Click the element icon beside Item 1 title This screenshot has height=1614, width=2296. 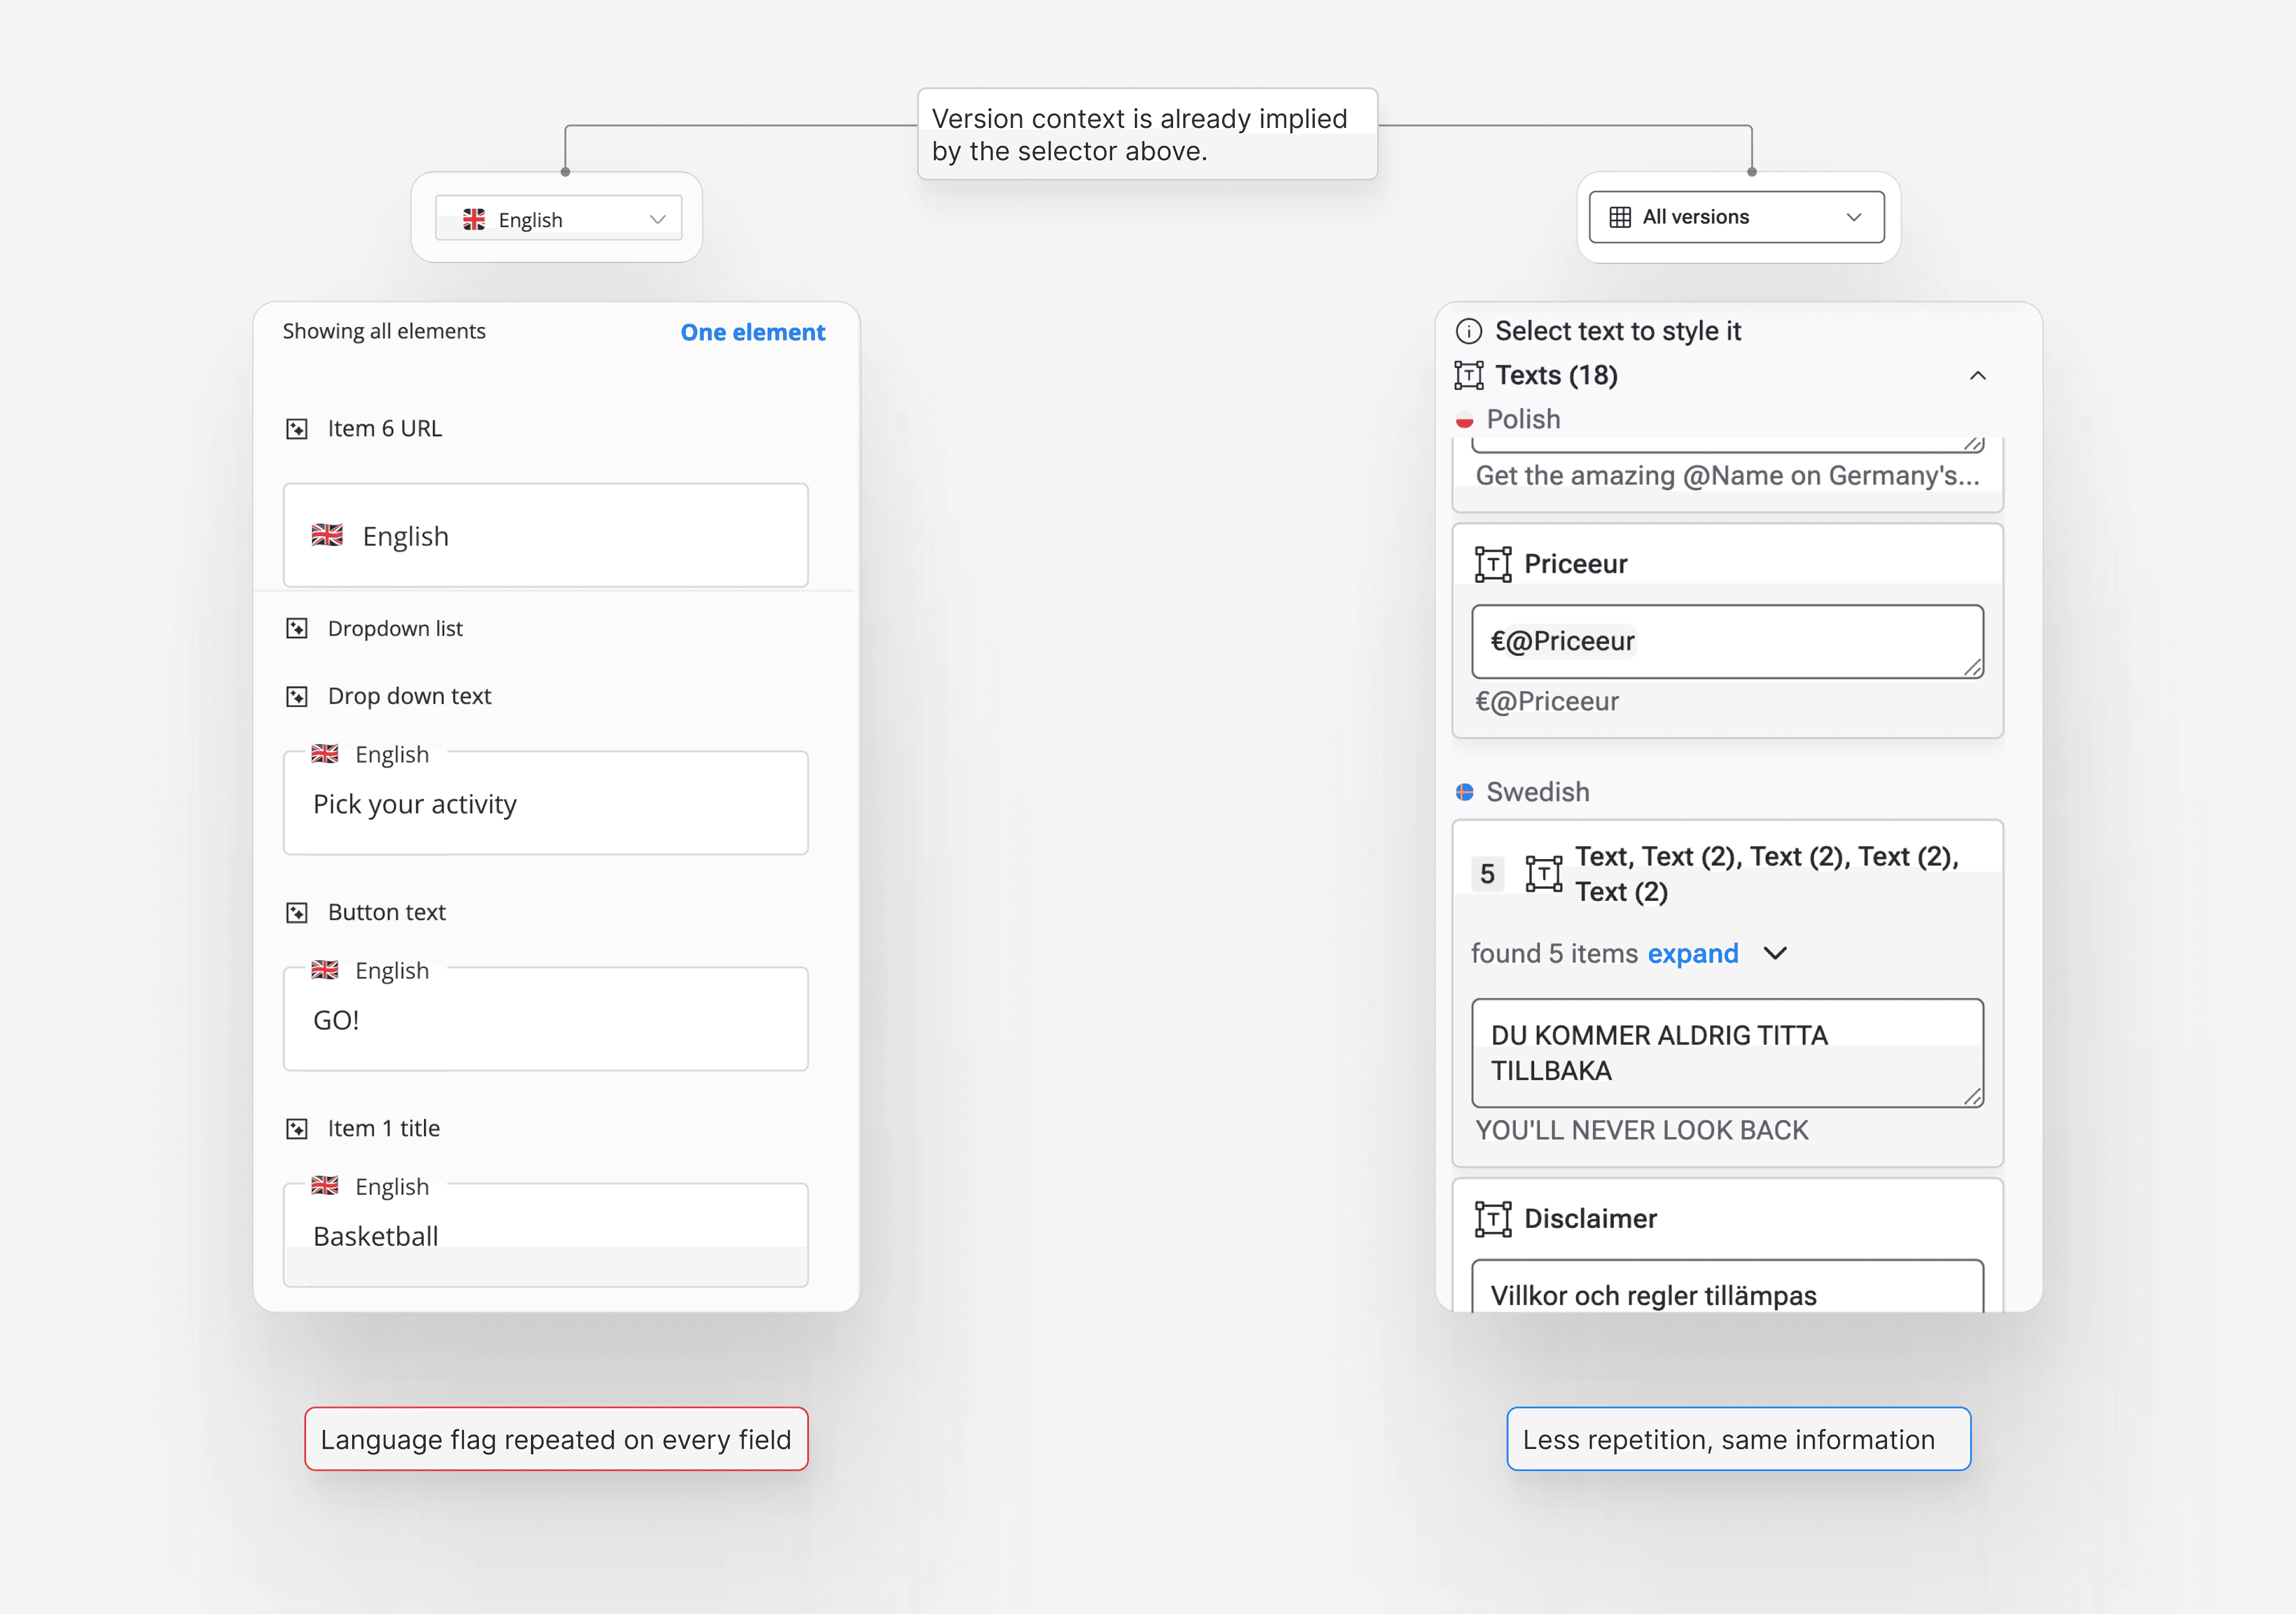[297, 1129]
